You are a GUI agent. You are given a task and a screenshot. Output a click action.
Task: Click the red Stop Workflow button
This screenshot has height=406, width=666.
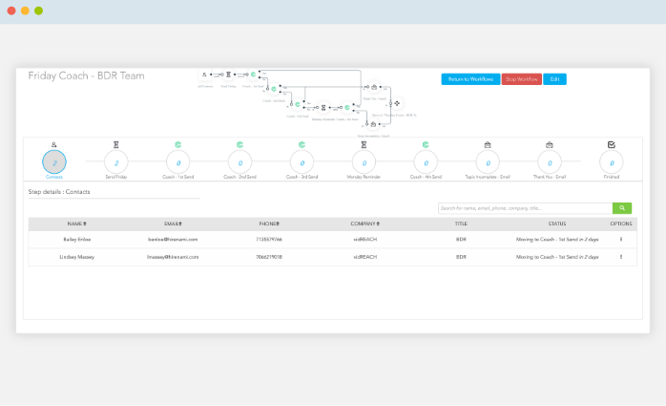point(522,79)
